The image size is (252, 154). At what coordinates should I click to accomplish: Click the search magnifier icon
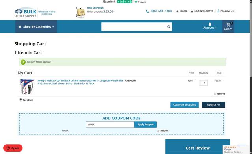[x=169, y=27]
